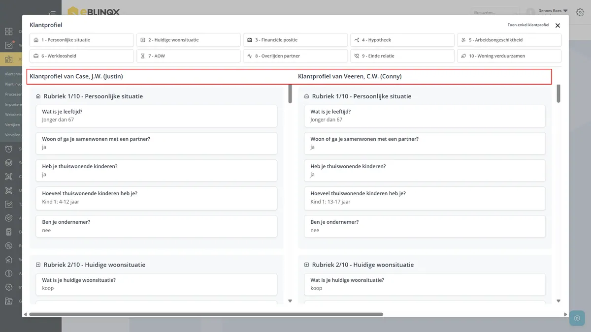This screenshot has width=591, height=332.
Task: Click Conny's panel scroll-down arrow
Action: [x=558, y=301]
